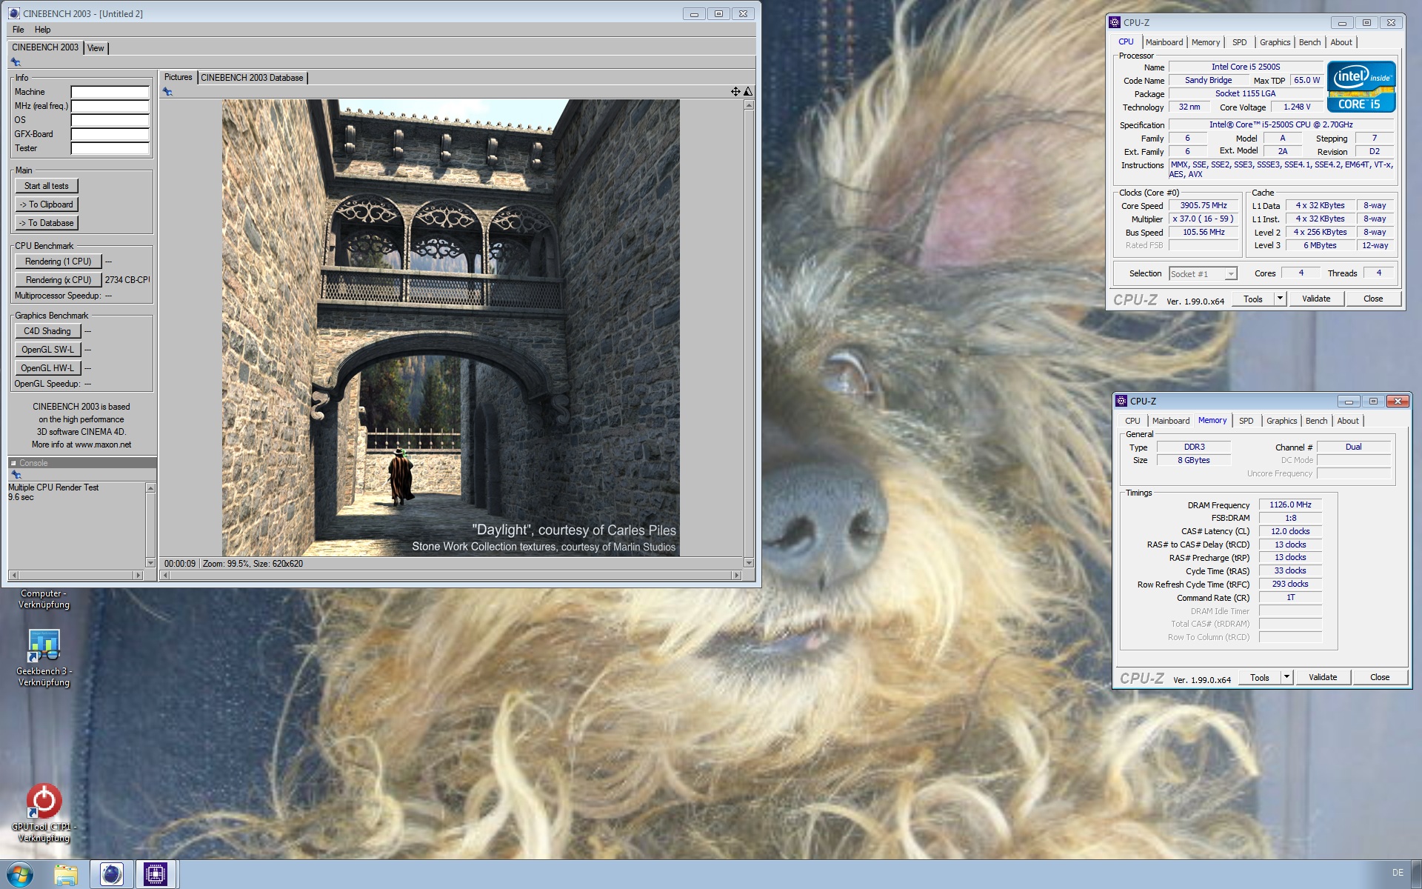Click the Intel Core i5 logo in CPU-Z

pyautogui.click(x=1361, y=87)
